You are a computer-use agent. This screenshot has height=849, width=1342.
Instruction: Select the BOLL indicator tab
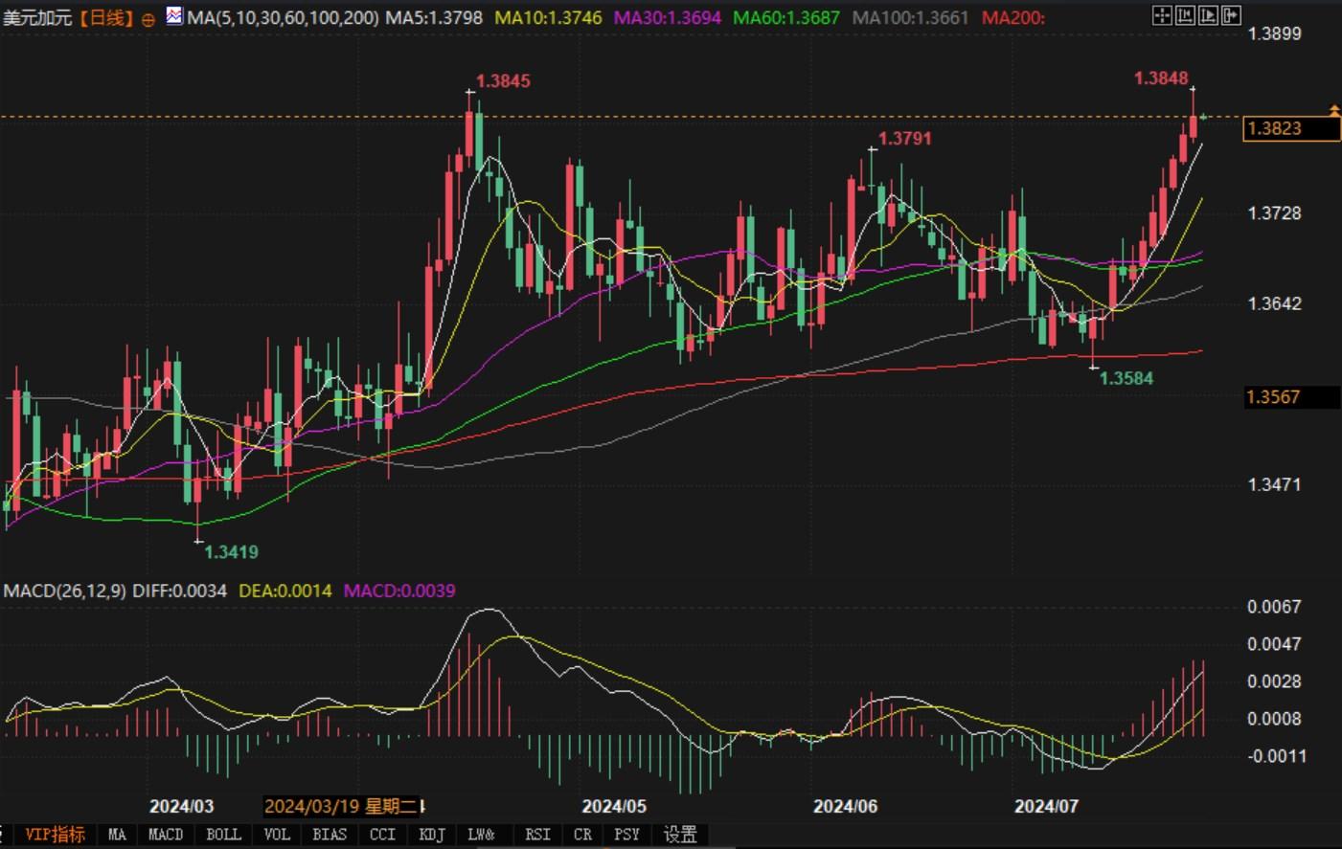223,835
